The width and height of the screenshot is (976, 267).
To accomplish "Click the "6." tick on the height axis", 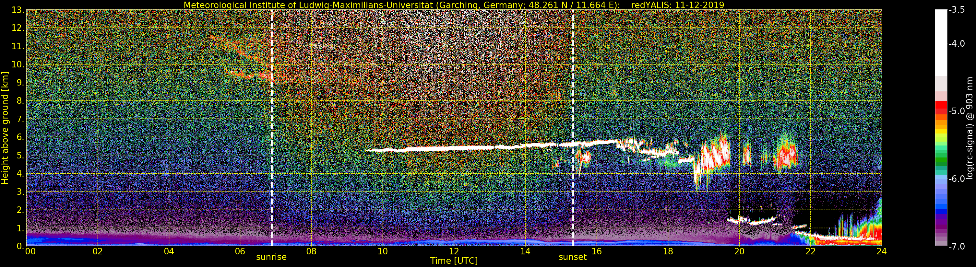I will tap(20, 137).
